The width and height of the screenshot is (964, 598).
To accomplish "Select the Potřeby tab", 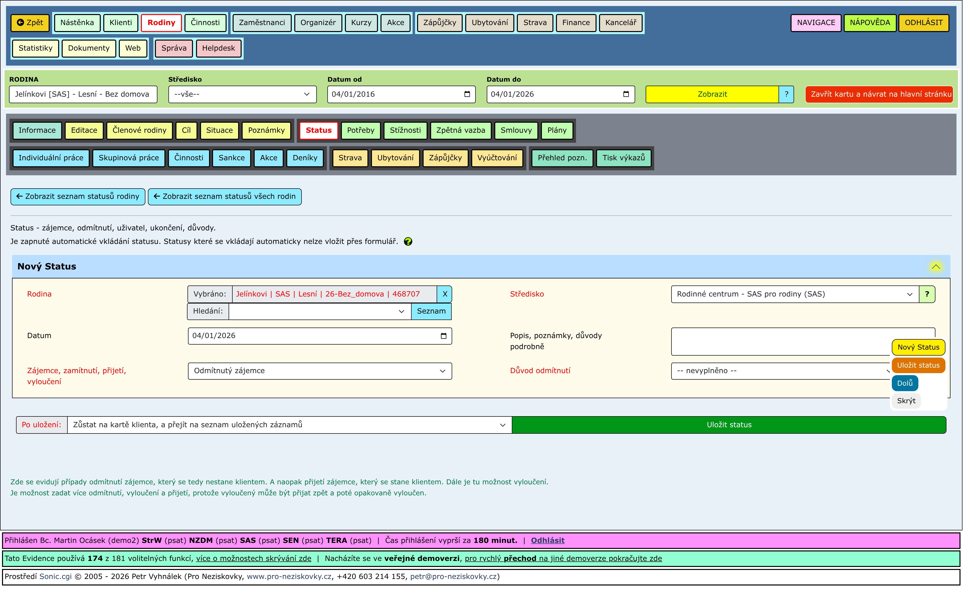I will click(361, 130).
